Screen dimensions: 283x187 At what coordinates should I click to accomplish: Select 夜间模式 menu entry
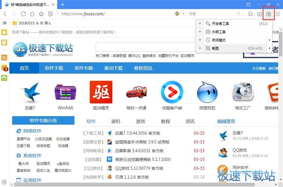(x=235, y=40)
